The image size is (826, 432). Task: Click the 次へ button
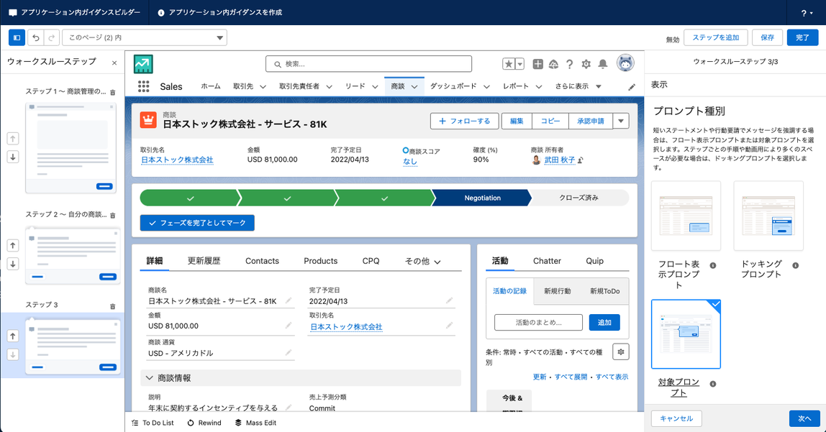pos(804,418)
